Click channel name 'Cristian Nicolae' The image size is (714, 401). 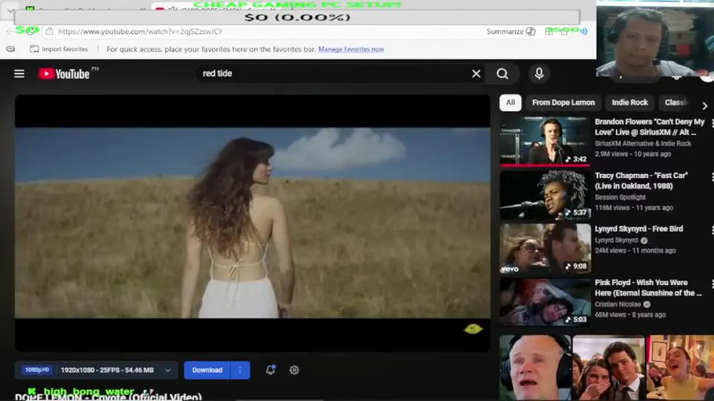click(x=617, y=305)
